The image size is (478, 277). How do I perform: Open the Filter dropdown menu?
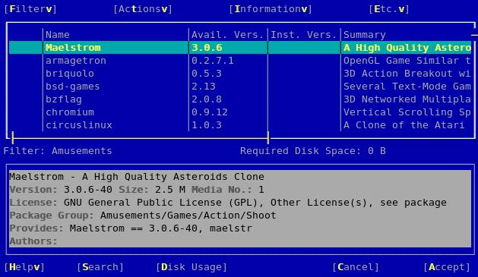30,9
